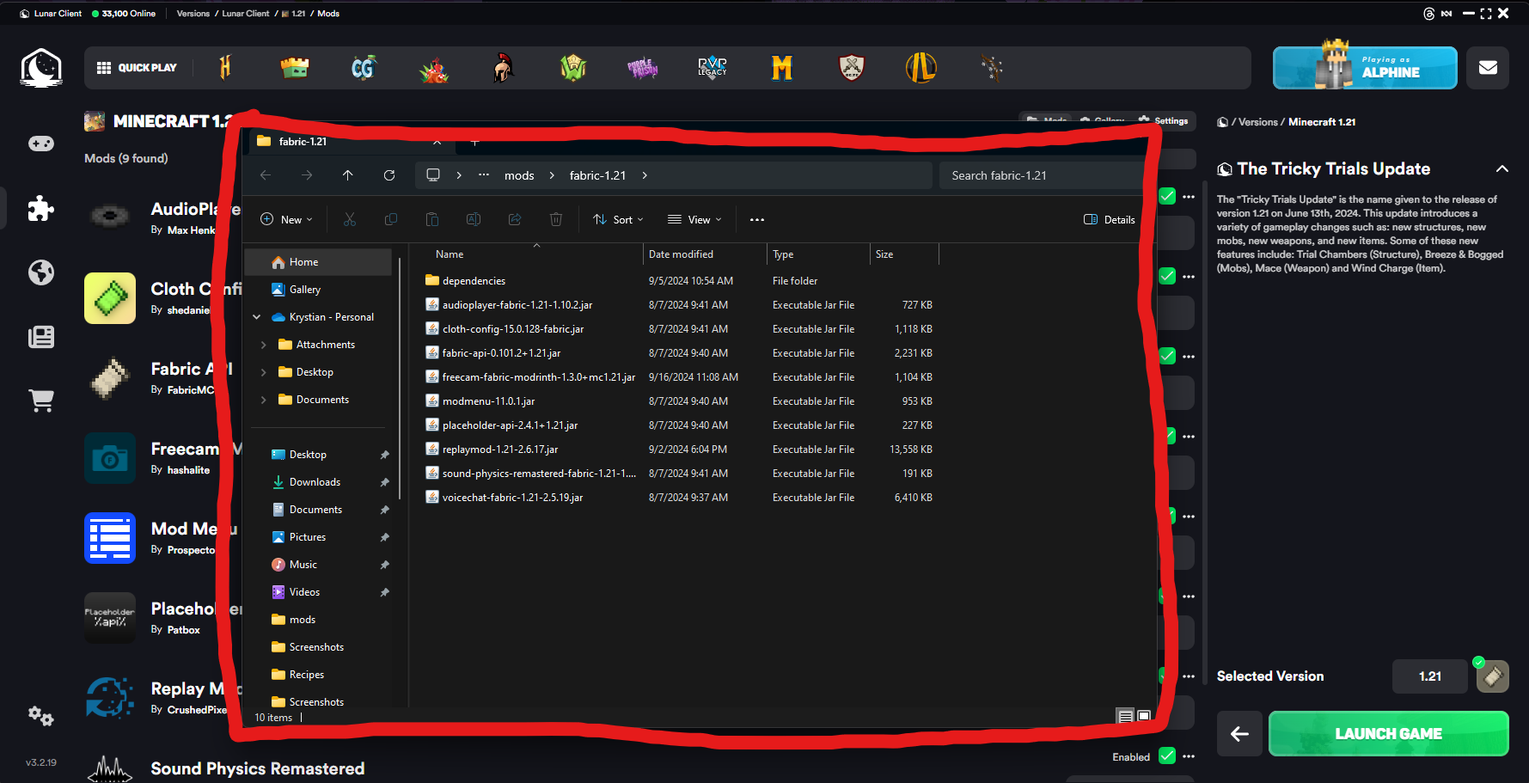Click the Cut scissors icon in Explorer toolbar

coord(350,220)
